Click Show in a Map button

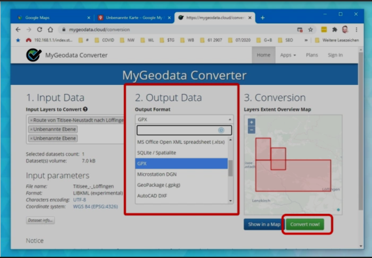click(x=264, y=224)
